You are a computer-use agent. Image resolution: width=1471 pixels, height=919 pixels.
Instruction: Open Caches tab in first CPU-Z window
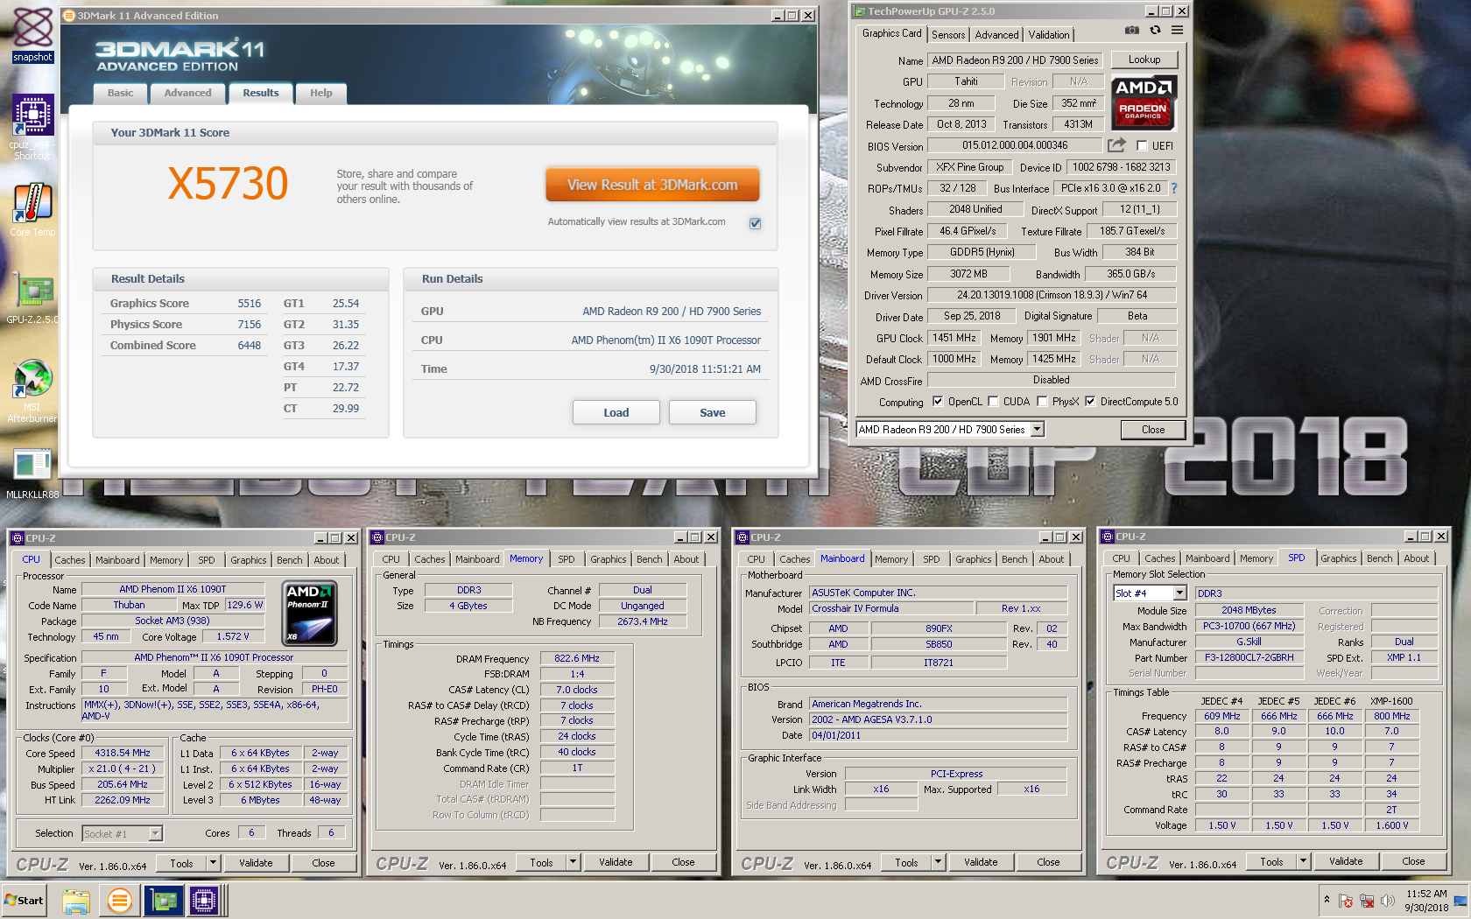pyautogui.click(x=70, y=560)
